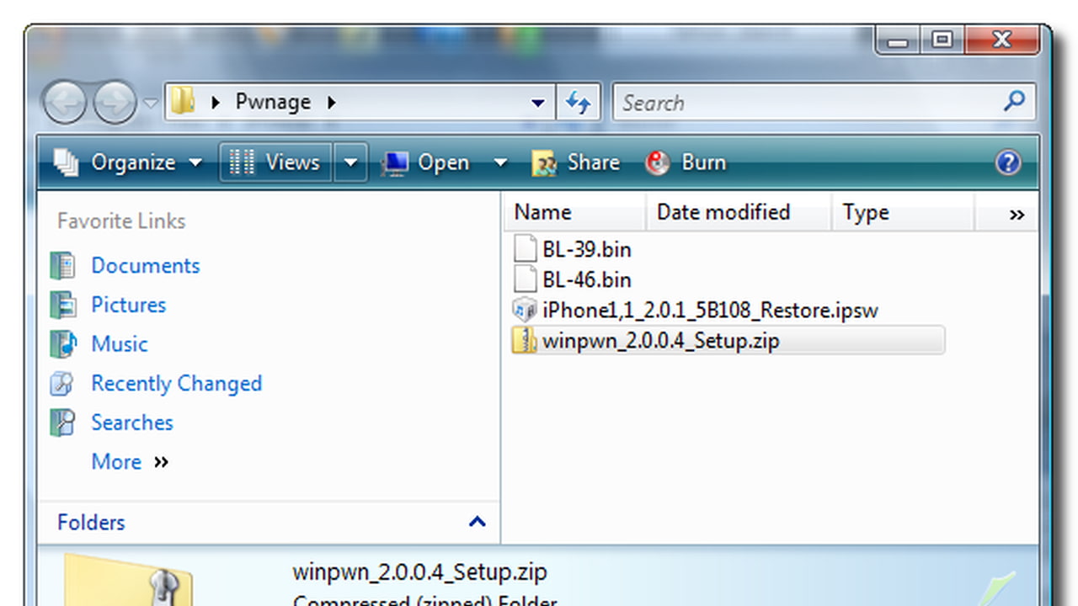1078x606 pixels.
Task: Click the zipped folder preview thumbnail
Action: pyautogui.click(x=130, y=580)
